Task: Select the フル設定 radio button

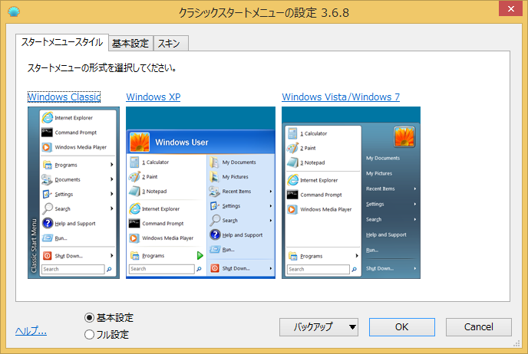Action: (x=90, y=334)
